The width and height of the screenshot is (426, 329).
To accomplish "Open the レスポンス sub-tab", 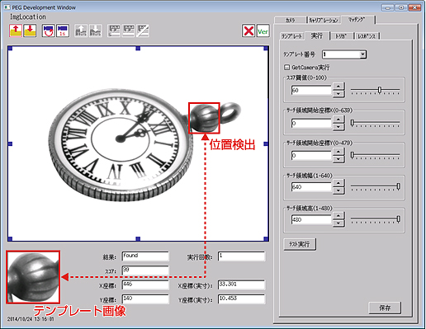I will click(x=367, y=36).
